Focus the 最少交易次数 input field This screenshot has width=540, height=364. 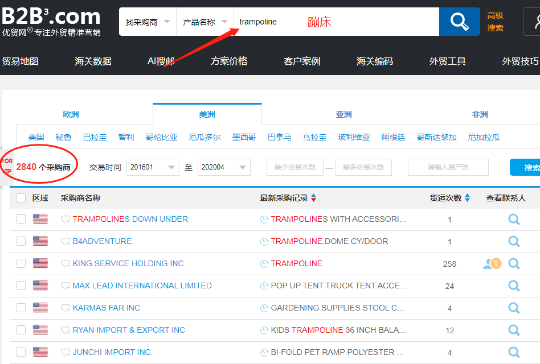(295, 167)
